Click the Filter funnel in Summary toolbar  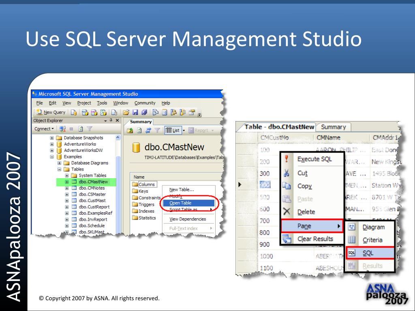click(158, 130)
